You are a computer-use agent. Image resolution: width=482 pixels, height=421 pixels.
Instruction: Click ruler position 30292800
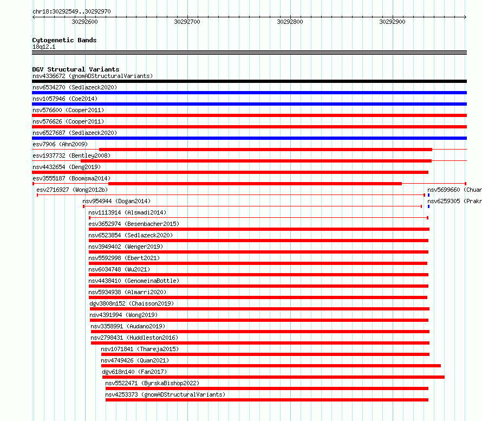click(x=290, y=22)
